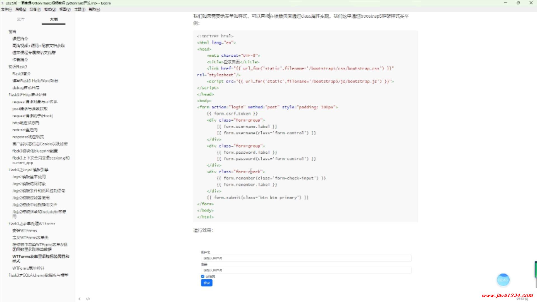Open http响应状态码 outline entry
The image size is (537, 302).
(26, 123)
